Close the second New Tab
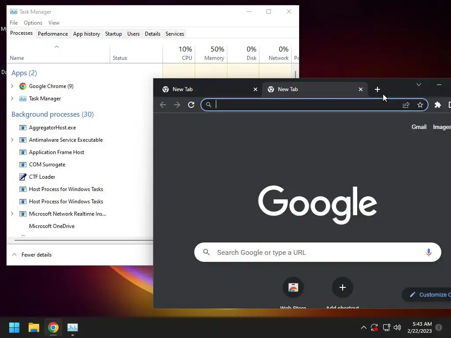 360,89
